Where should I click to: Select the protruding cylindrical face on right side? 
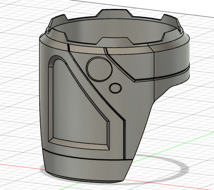point(171,59)
